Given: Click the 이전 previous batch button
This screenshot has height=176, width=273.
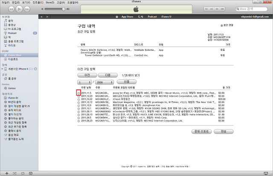Looking at the screenshot, I should pos(87,75).
